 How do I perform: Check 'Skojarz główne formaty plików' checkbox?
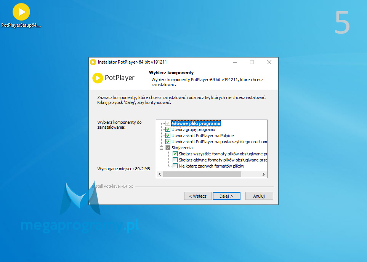point(175,160)
